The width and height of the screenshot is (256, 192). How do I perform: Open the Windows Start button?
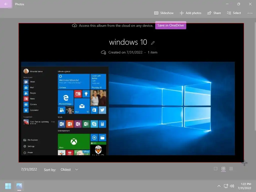pyautogui.click(x=8, y=186)
